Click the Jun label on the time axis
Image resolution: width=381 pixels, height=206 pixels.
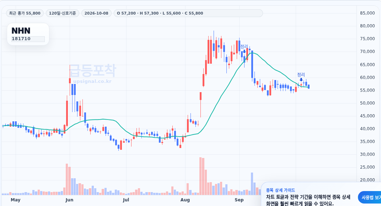tap(70, 200)
